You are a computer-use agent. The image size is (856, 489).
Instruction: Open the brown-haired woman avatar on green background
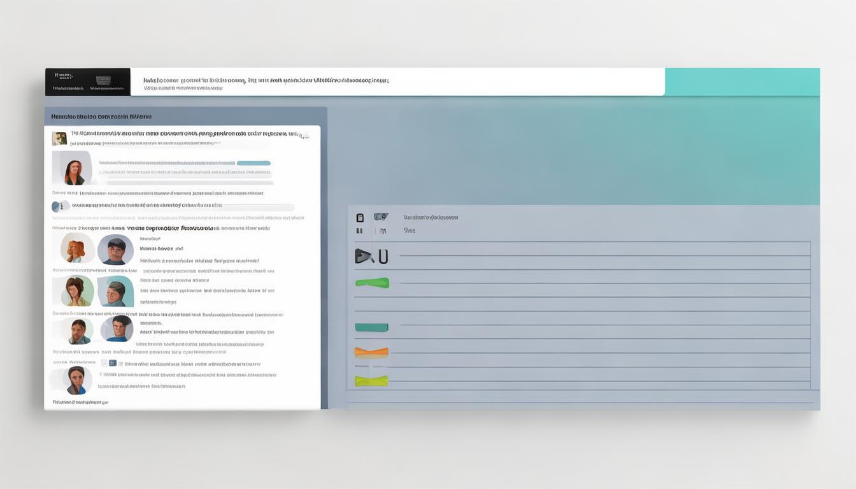[x=77, y=291]
